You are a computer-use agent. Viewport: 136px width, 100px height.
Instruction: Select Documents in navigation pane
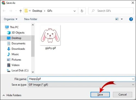click(18, 43)
